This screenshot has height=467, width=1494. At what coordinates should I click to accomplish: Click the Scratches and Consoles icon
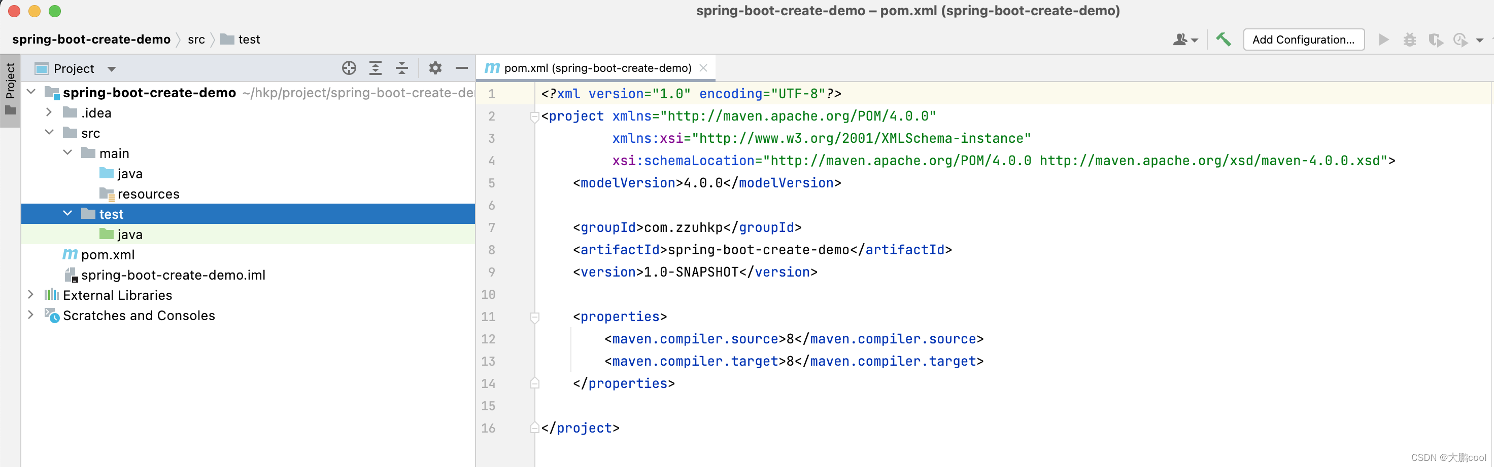tap(52, 316)
